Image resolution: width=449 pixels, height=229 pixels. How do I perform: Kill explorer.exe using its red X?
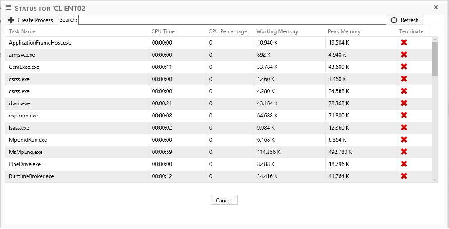[x=404, y=116]
